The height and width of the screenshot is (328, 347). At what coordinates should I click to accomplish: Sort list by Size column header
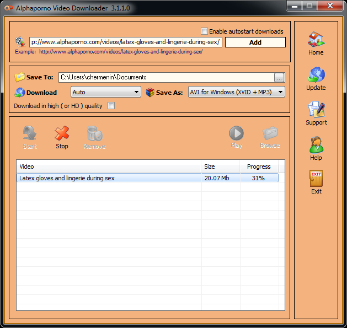[x=221, y=166]
